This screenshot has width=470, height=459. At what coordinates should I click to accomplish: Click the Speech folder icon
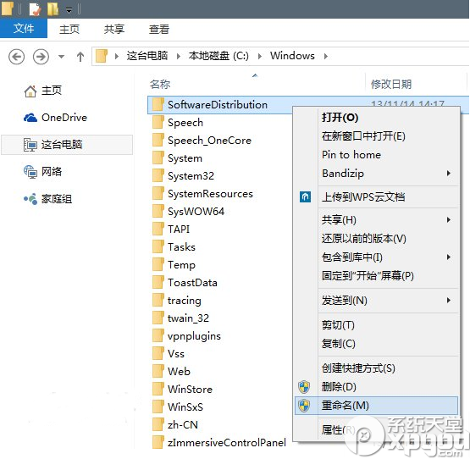click(x=158, y=122)
